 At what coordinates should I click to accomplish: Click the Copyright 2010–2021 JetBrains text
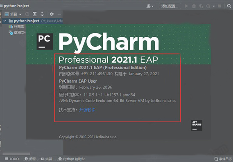point(88,137)
